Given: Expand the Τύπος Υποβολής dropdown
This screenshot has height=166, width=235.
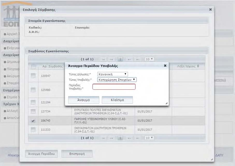Looking at the screenshot, I should tap(117, 79).
